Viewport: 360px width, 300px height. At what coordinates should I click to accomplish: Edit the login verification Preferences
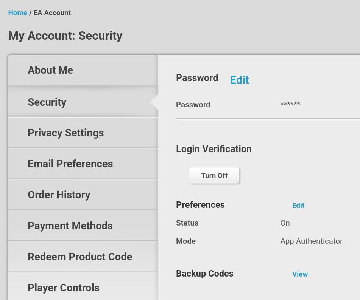(298, 206)
